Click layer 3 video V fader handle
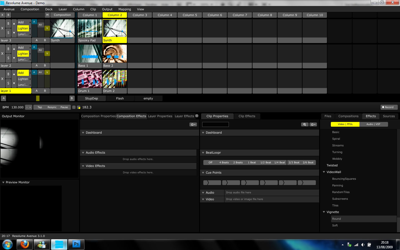400x250 pixels. 47,28
